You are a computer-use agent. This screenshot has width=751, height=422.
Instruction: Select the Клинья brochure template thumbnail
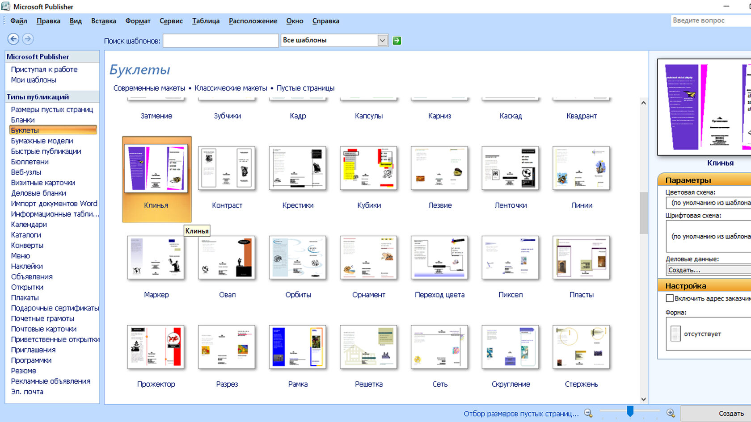[x=156, y=169]
